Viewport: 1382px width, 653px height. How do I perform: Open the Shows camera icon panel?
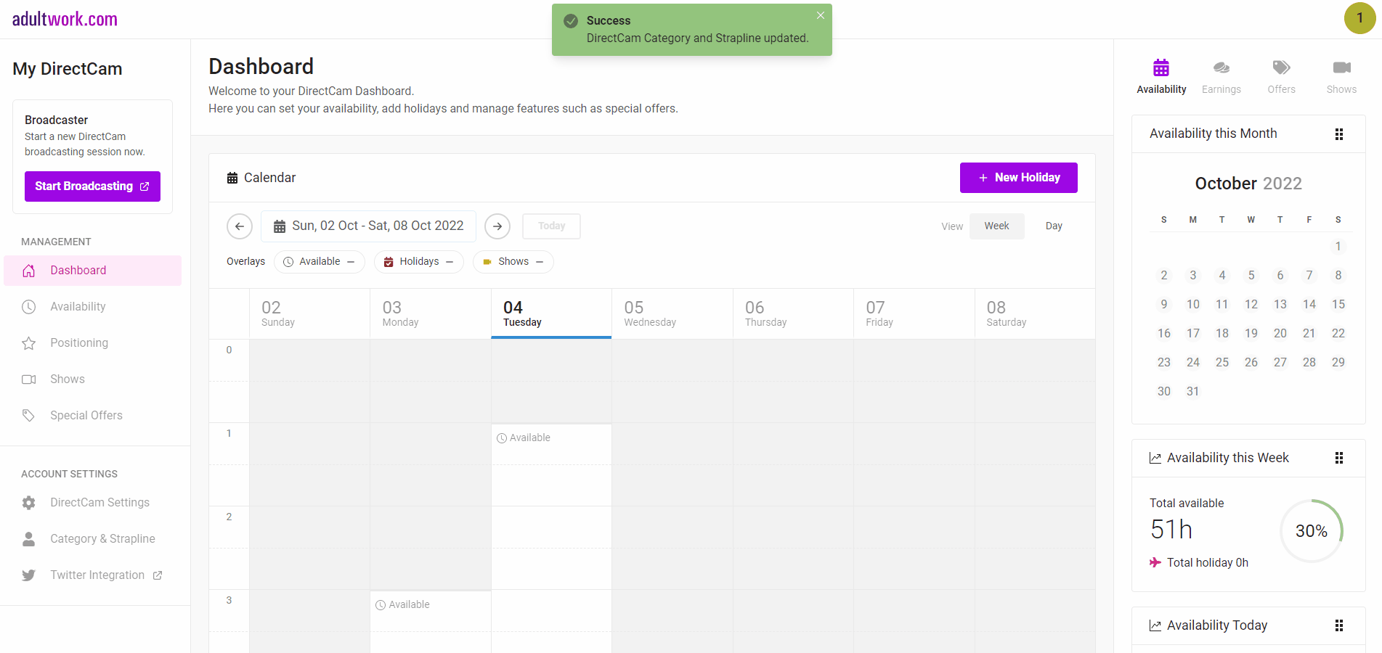1341,77
